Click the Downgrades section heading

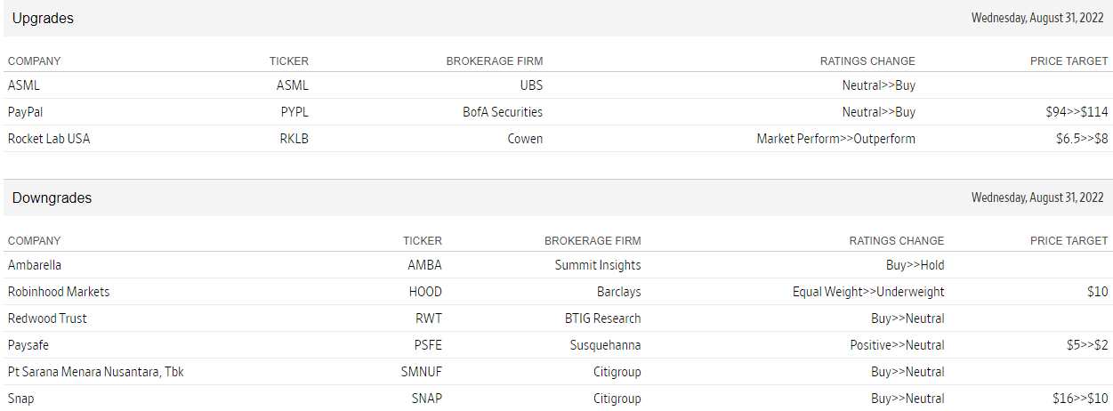pyautogui.click(x=52, y=197)
